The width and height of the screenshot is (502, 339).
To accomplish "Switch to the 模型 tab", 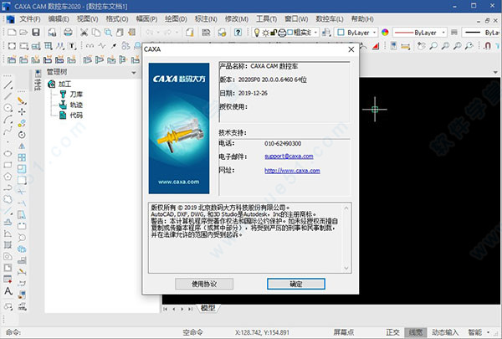I will [207, 307].
